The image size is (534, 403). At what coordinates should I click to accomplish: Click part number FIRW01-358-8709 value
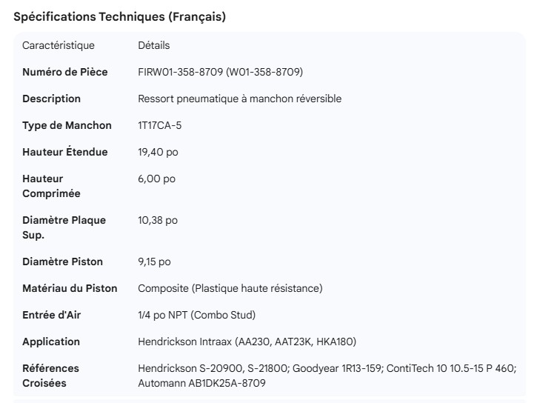[220, 72]
